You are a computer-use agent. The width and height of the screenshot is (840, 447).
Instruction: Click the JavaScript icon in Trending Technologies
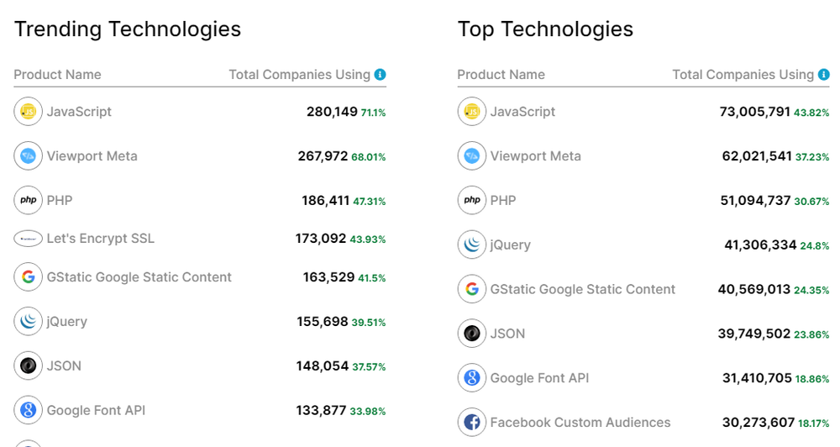(28, 112)
